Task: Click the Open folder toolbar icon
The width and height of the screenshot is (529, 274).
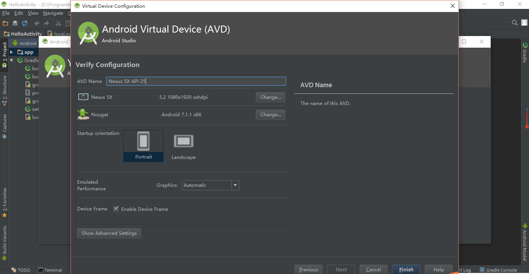Action: (x=5, y=23)
